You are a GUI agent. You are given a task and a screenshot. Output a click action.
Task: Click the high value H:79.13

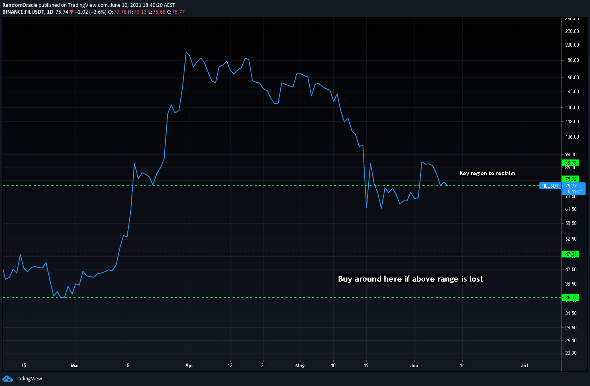click(x=137, y=12)
